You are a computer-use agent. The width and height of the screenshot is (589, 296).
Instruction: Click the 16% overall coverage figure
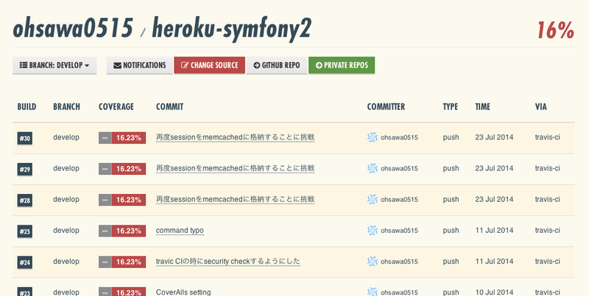point(556,30)
